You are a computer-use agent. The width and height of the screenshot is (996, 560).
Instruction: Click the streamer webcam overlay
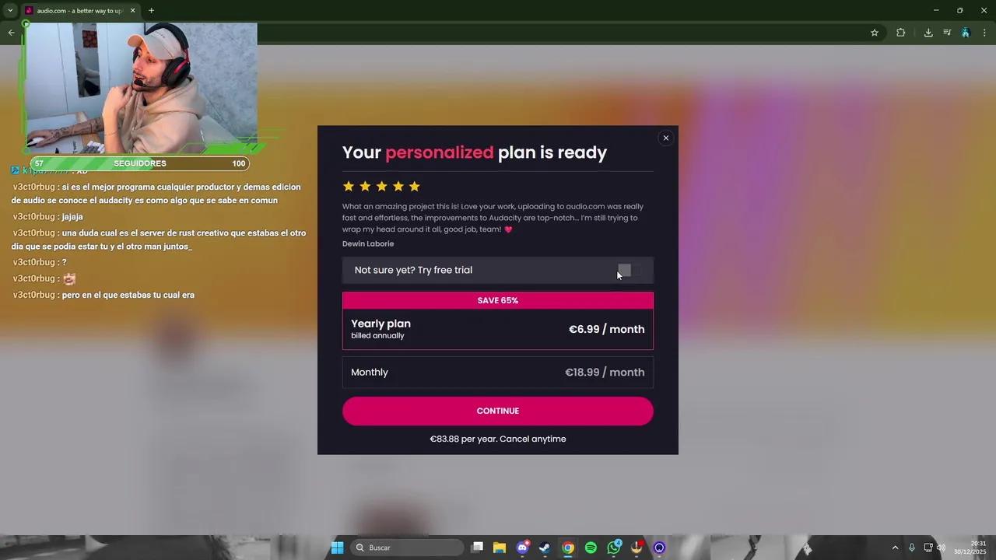pos(141,88)
